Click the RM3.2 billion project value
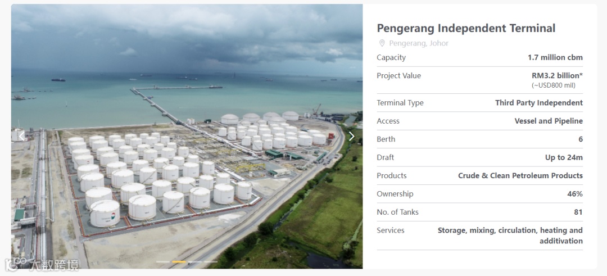This screenshot has height=276, width=607. [557, 76]
